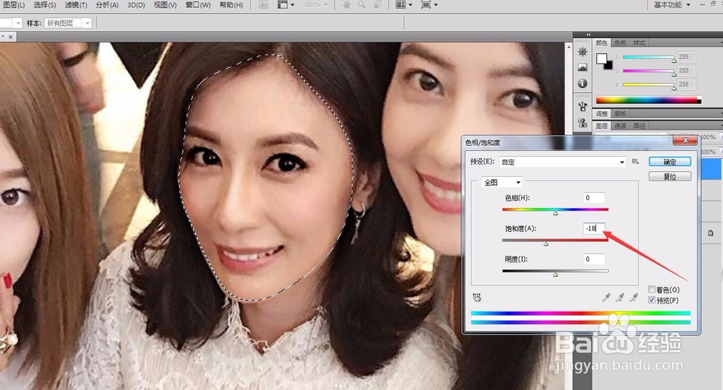Launch Bridge from the Br icon
The width and height of the screenshot is (723, 390).
tap(263, 4)
